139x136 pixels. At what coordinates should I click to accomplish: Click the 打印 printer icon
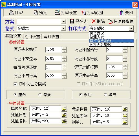12,13
